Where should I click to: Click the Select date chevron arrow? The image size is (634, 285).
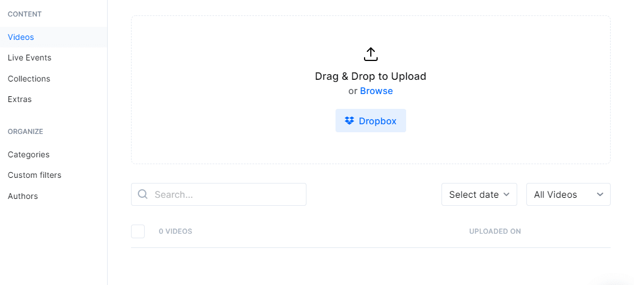click(505, 194)
